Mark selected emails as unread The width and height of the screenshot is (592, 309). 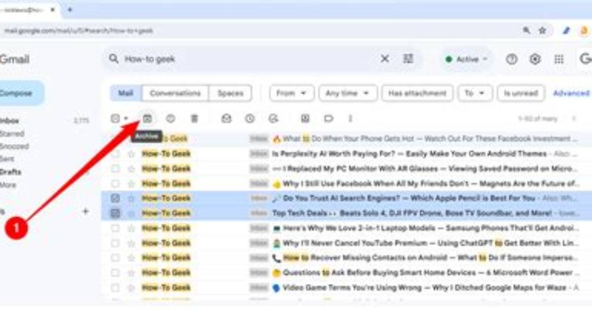[x=226, y=118]
